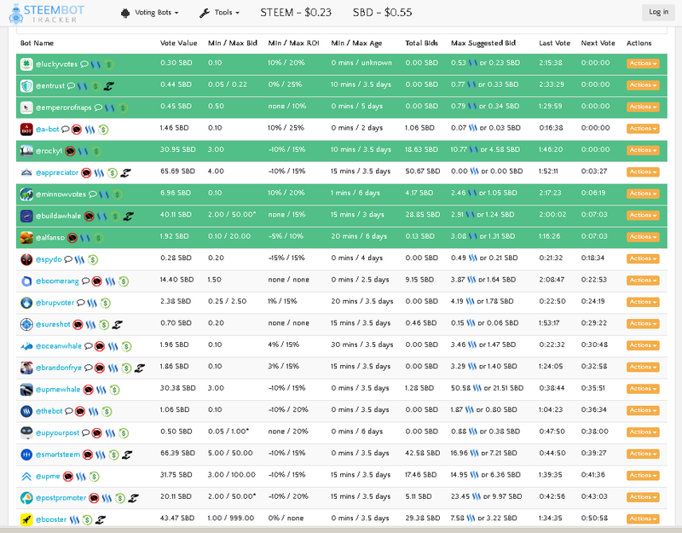Visit the @postpromoter bot link
The width and height of the screenshot is (682, 533).
61,498
